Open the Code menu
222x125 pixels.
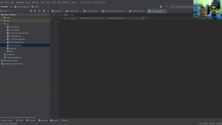(28, 2)
